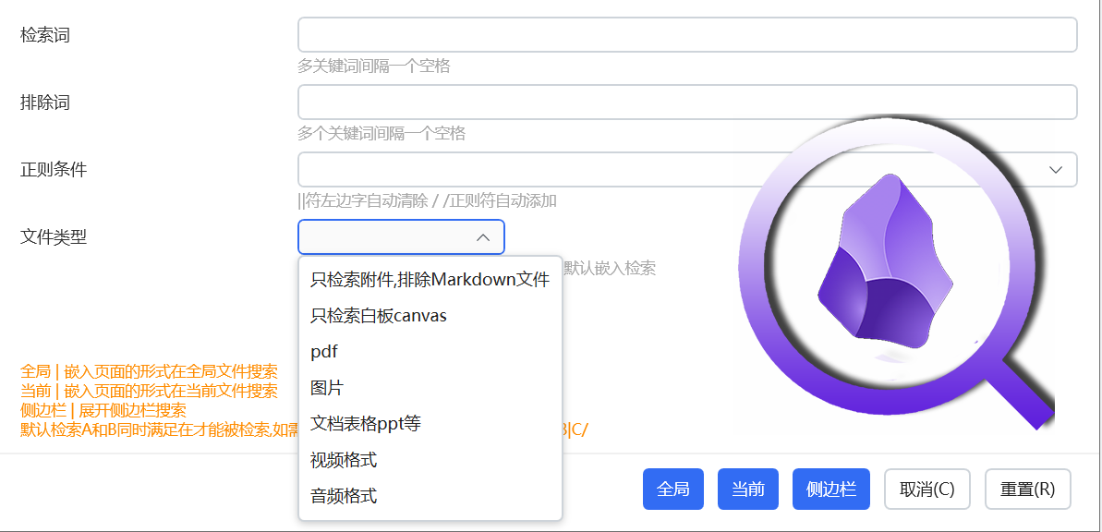Pick the 音频格式 option
The width and height of the screenshot is (1102, 532).
[430, 496]
